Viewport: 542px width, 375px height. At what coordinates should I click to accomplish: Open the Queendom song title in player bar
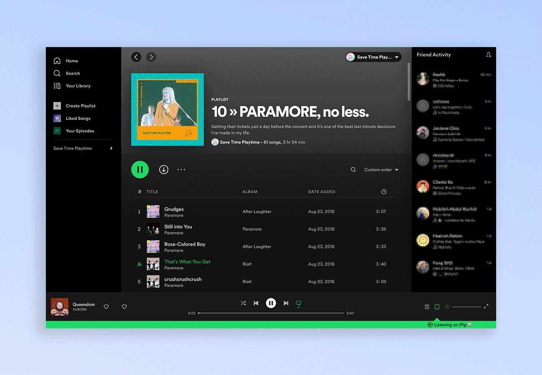[x=84, y=305]
